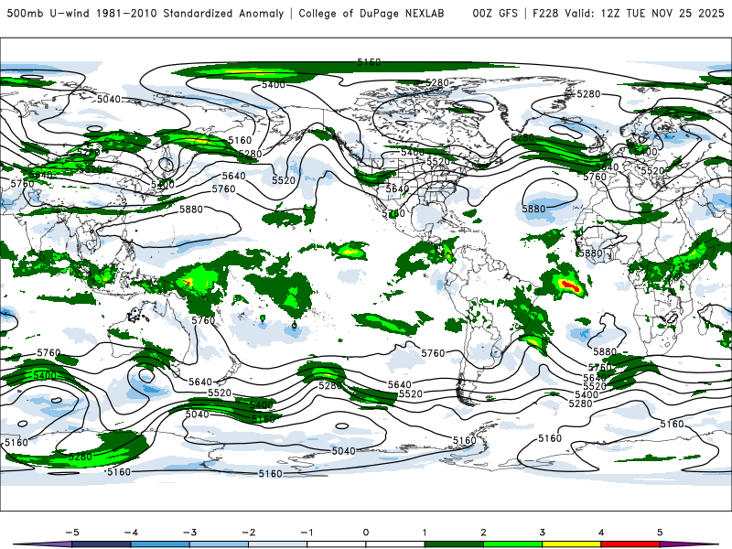The width and height of the screenshot is (732, 549).
Task: Click the 5880 contour label over West Africa
Action: [x=590, y=253]
